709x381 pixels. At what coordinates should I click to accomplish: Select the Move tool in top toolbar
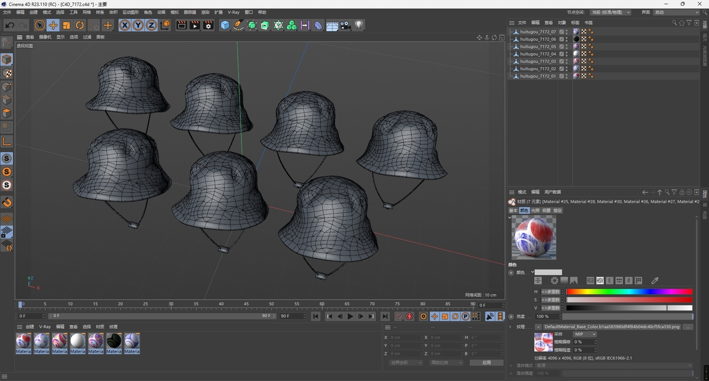tap(53, 26)
